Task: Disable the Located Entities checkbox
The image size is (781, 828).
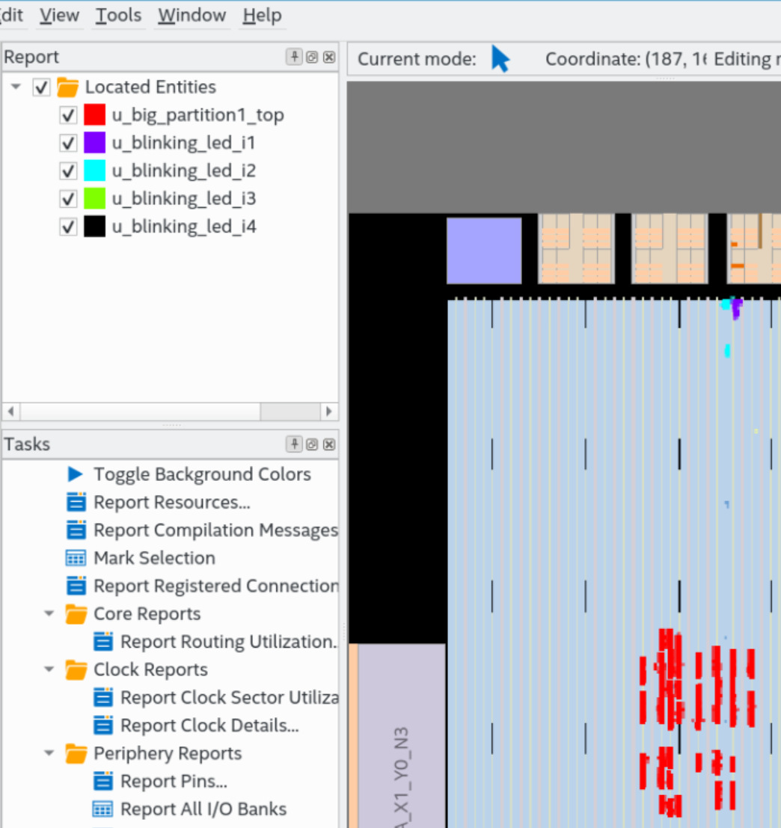Action: (x=42, y=88)
